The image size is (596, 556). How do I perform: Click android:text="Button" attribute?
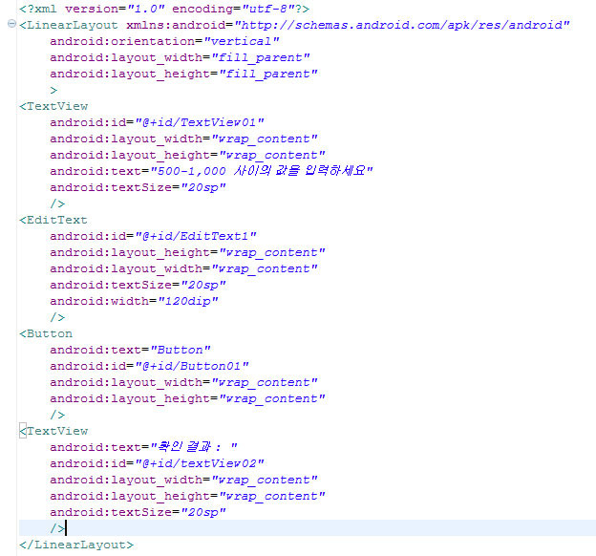coord(130,350)
